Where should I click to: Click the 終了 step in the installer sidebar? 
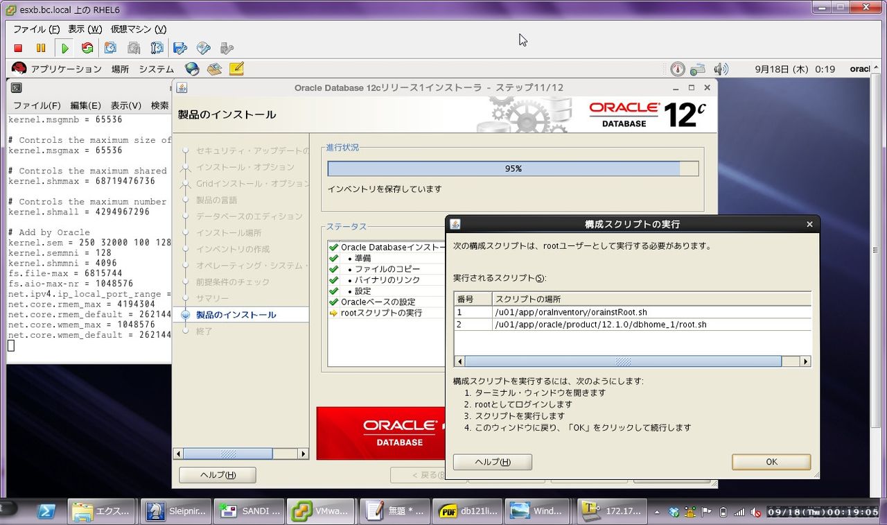click(204, 332)
